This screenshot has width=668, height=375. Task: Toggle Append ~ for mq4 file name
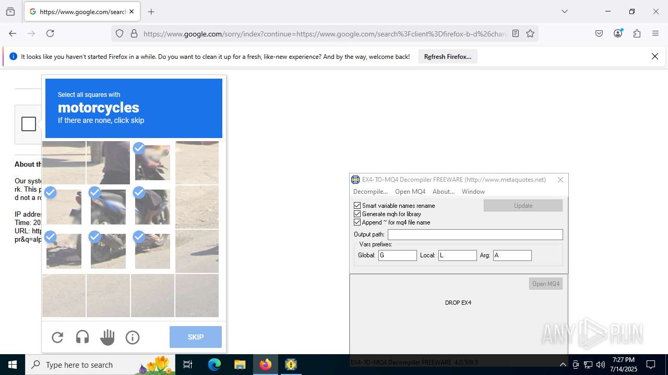(357, 222)
